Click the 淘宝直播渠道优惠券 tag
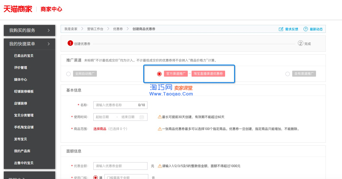 [x=208, y=74]
